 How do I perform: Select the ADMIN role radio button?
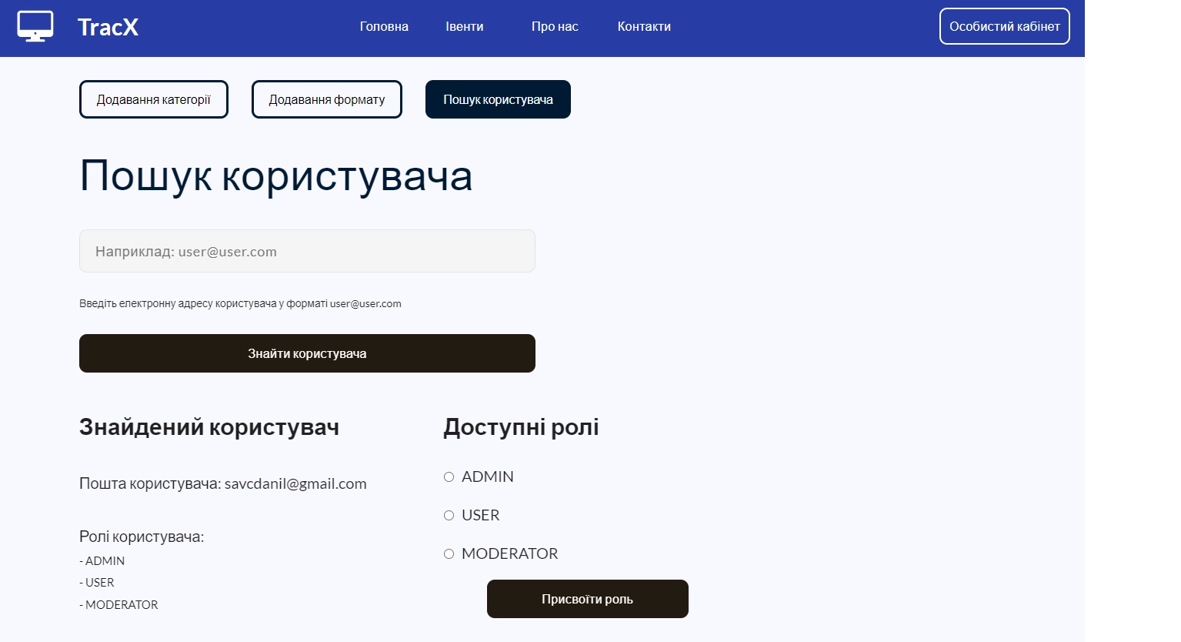tap(449, 476)
